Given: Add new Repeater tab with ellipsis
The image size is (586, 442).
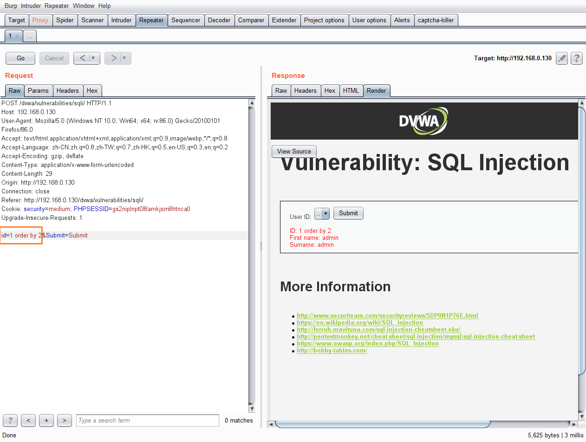Looking at the screenshot, I should coord(29,36).
